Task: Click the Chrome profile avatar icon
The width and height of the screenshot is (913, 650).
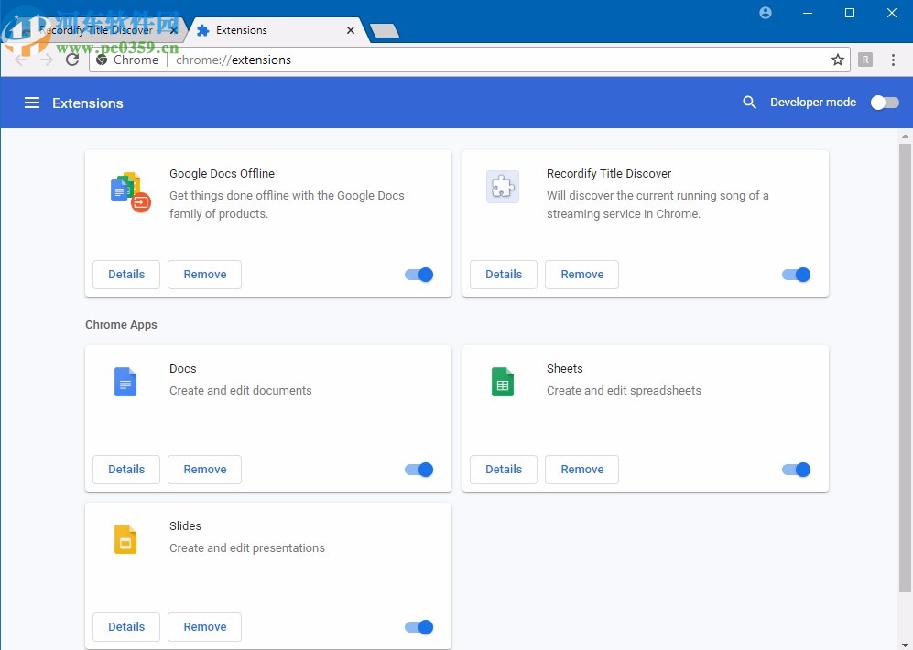Action: (x=766, y=13)
